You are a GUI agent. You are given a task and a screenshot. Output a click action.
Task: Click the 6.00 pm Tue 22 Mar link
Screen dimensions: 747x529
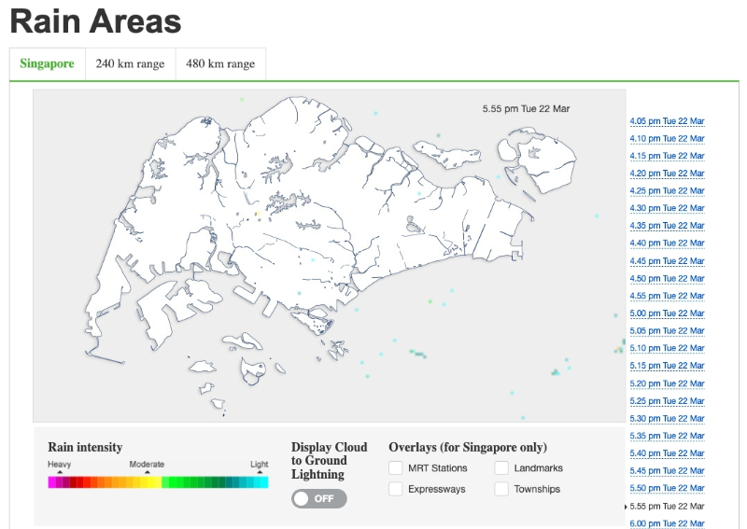pos(667,523)
